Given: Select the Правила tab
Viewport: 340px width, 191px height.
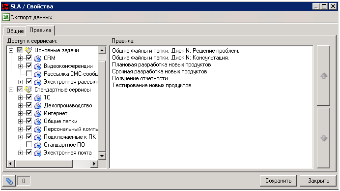Looking at the screenshot, I should point(40,30).
